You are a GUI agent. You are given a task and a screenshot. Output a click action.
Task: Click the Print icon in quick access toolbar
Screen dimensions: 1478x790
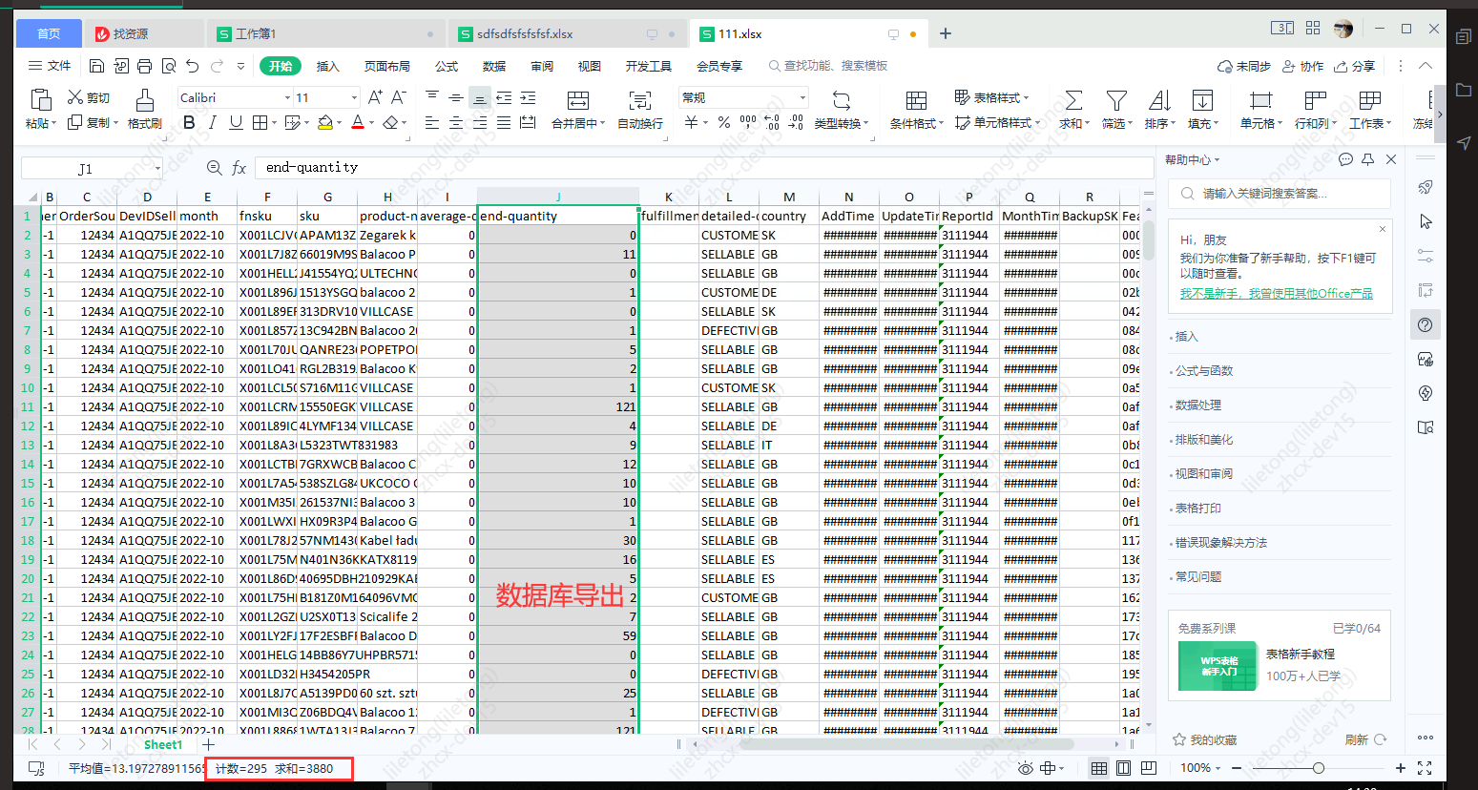click(144, 66)
